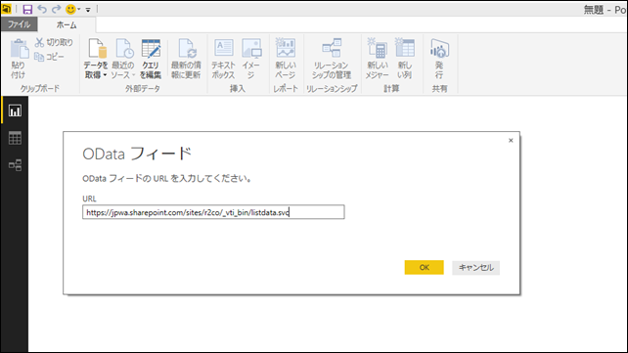The width and height of the screenshot is (628, 353).
Task: Click コピー copy in the clipboard group
Action: click(49, 57)
